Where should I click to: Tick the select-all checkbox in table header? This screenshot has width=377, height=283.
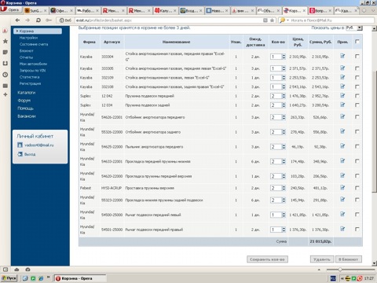coord(357,42)
